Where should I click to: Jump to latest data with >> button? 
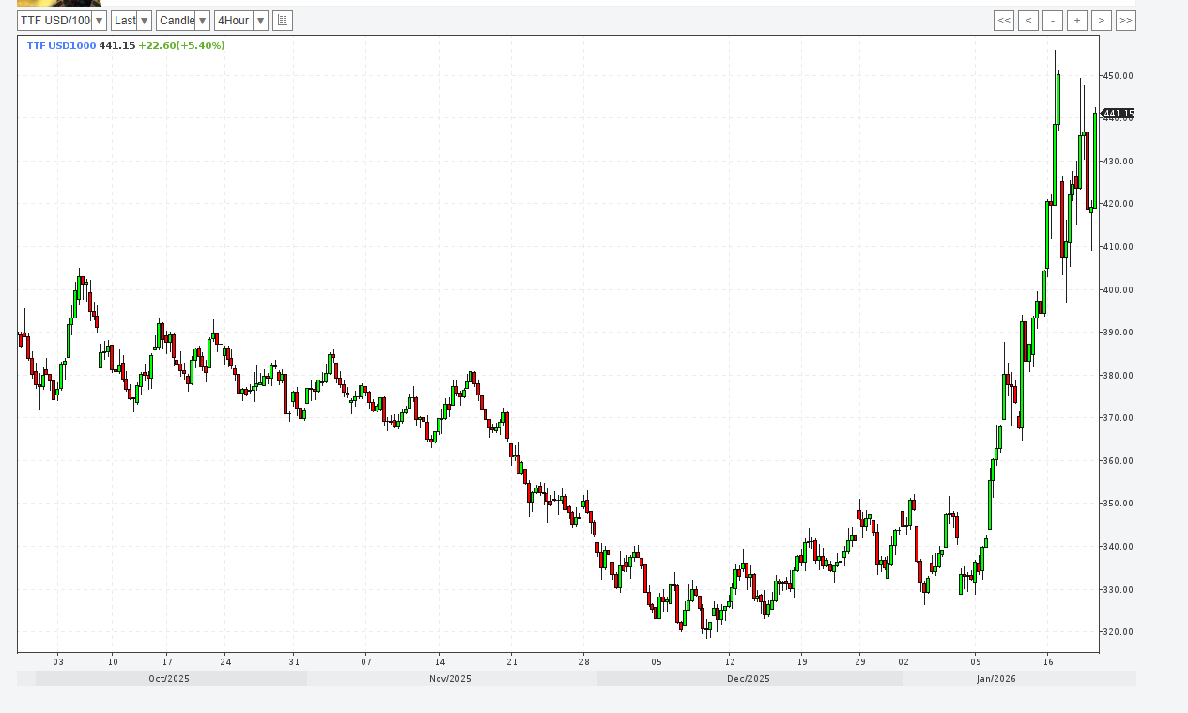[1126, 21]
